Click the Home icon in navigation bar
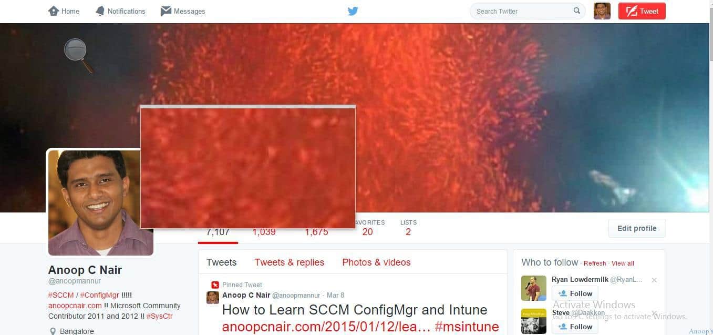Screen dimensions: 713x335 53,11
